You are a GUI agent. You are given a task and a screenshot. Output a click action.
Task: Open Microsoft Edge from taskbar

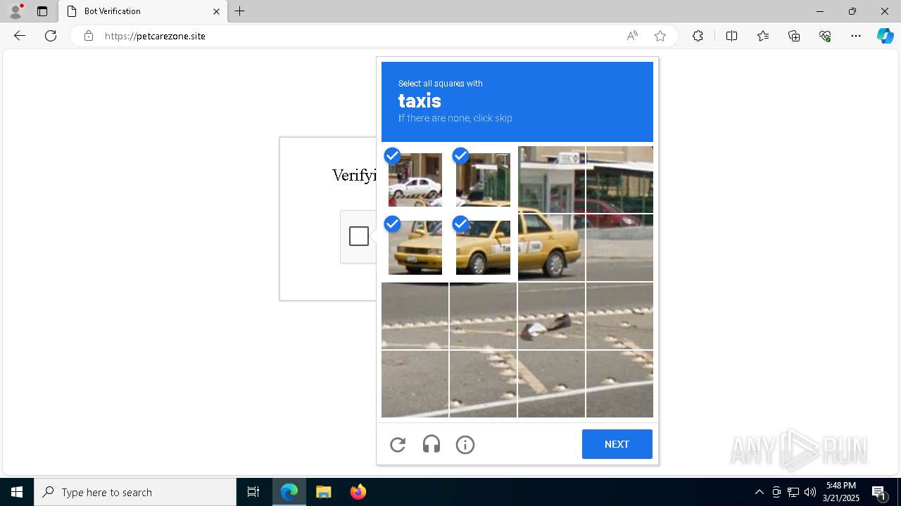(289, 492)
